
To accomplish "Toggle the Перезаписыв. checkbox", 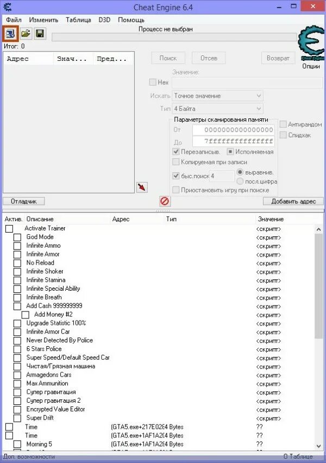I will click(x=176, y=152).
